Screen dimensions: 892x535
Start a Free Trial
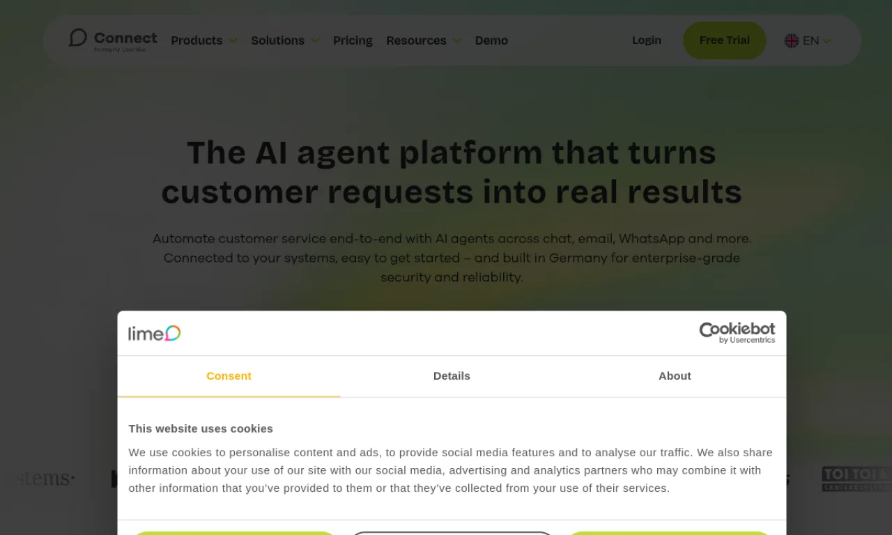[725, 40]
